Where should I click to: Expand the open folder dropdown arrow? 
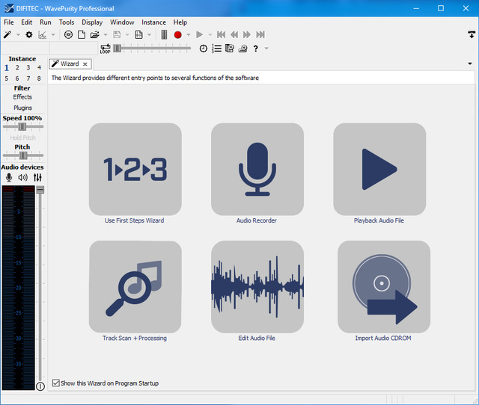[x=106, y=35]
